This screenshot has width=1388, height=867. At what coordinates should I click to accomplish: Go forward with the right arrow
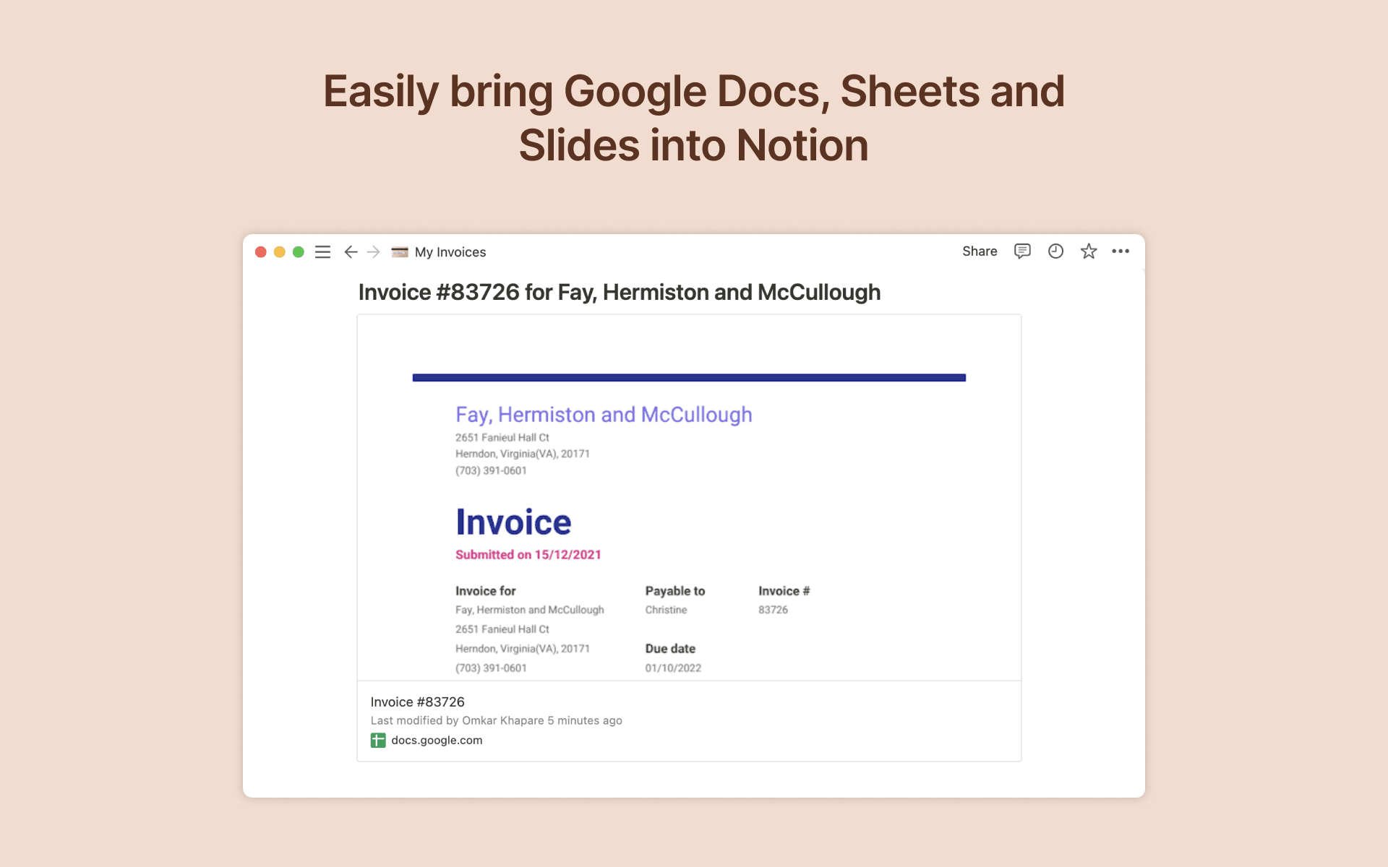pyautogui.click(x=374, y=251)
